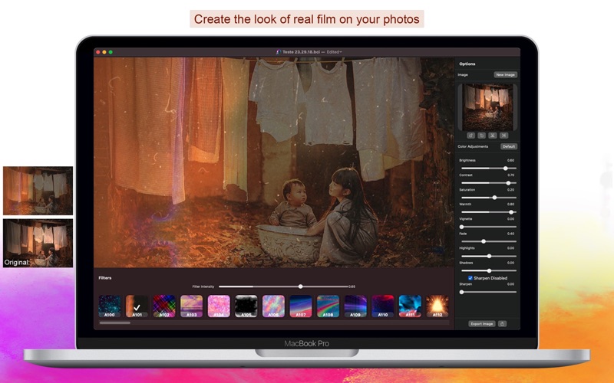
Task: Click the share icon beside Export Image
Action: click(x=503, y=324)
